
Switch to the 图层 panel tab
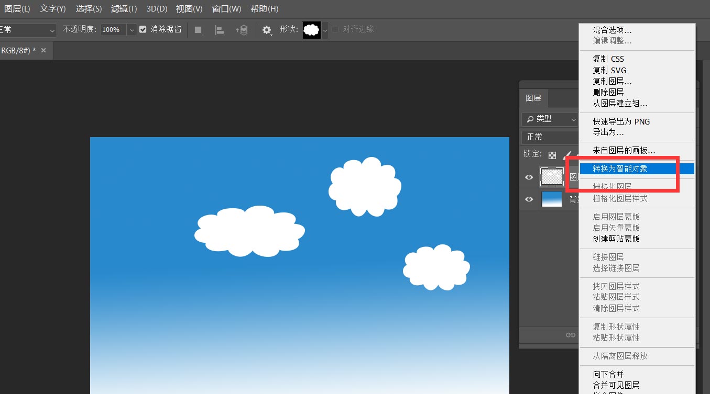point(533,98)
